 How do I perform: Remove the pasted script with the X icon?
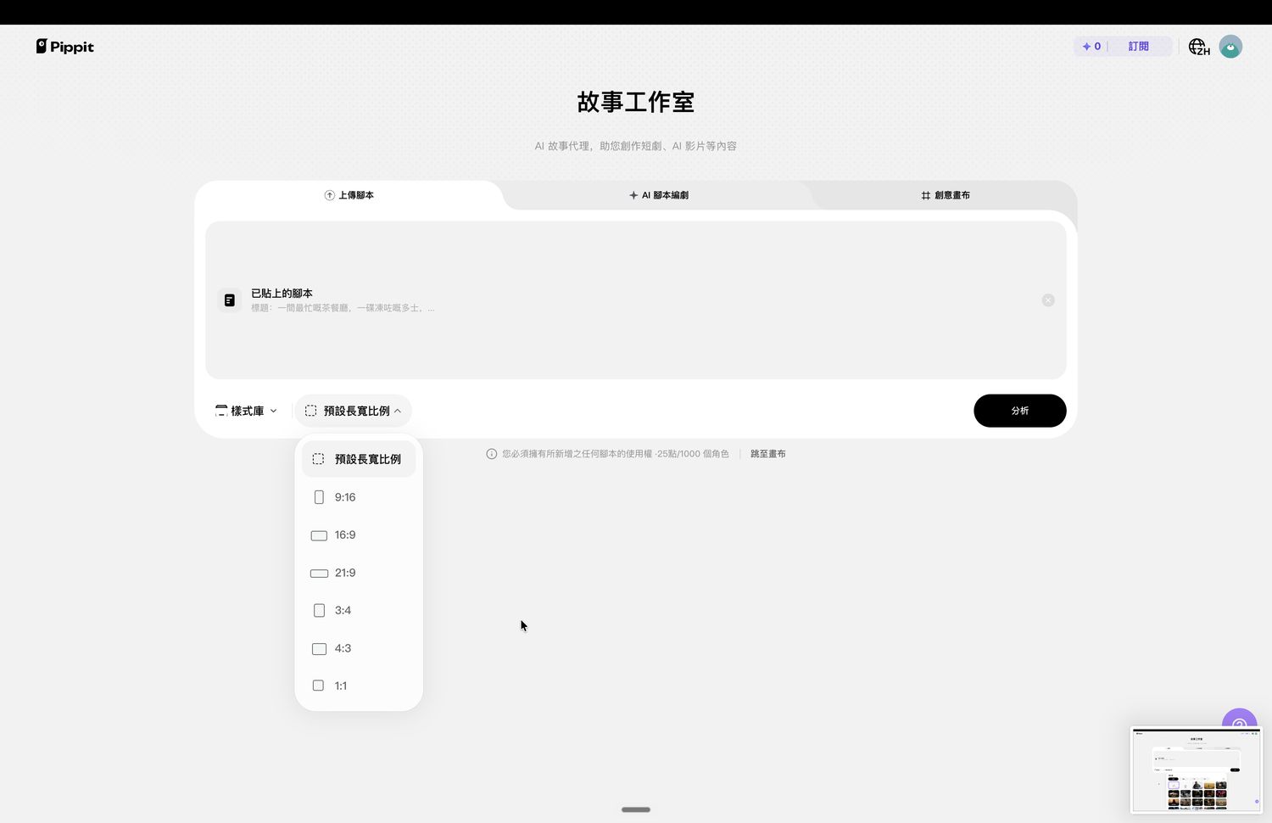click(1048, 300)
